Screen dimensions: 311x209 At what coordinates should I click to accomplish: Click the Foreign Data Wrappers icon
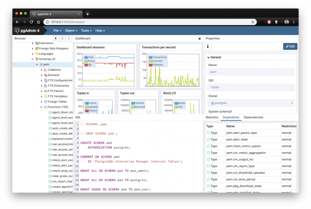[37, 49]
